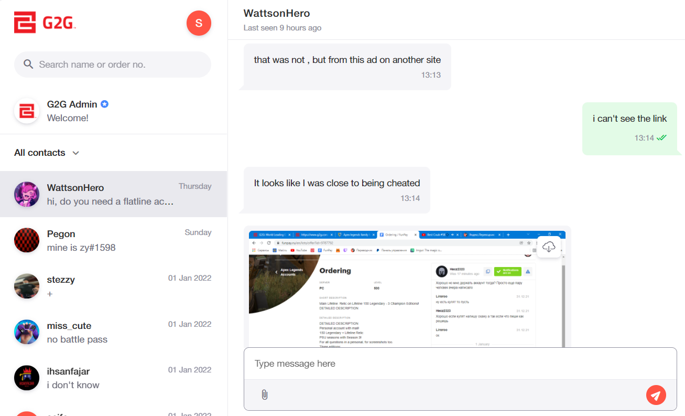Open ihsanfajar conversation
Viewport: 685px width, 416px height.
pyautogui.click(x=114, y=377)
